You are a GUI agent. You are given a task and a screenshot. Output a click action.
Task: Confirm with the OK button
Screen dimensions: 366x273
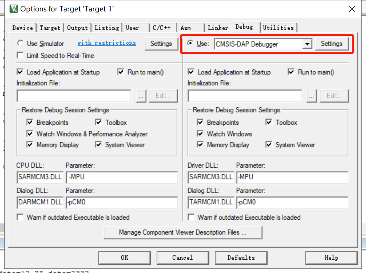pyautogui.click(x=125, y=258)
